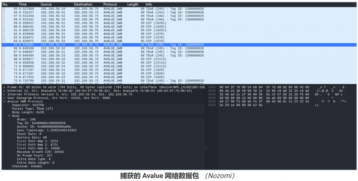Expand the Frame 65 tree node
The height and width of the screenshot is (181, 358).
click(x=5, y=87)
